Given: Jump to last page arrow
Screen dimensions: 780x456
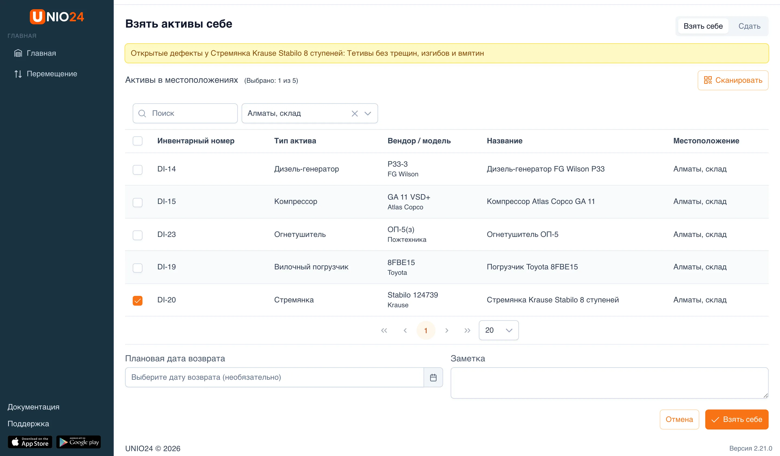Looking at the screenshot, I should (467, 331).
